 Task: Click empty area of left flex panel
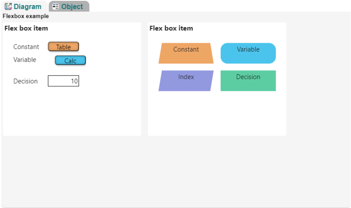[x=72, y=111]
